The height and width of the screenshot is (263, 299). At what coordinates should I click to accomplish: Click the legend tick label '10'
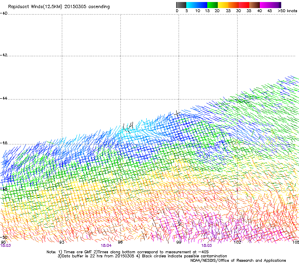pyautogui.click(x=198, y=11)
